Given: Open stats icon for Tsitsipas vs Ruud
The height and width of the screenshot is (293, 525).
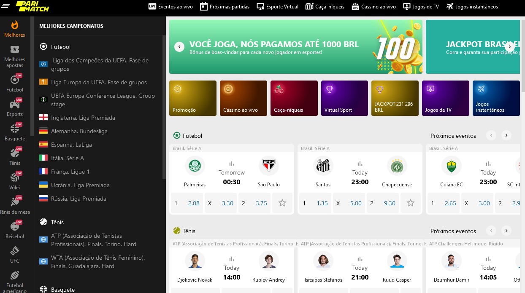Looking at the screenshot, I should coord(360,259).
